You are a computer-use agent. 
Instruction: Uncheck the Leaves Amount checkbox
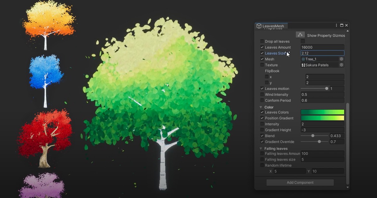click(x=262, y=47)
